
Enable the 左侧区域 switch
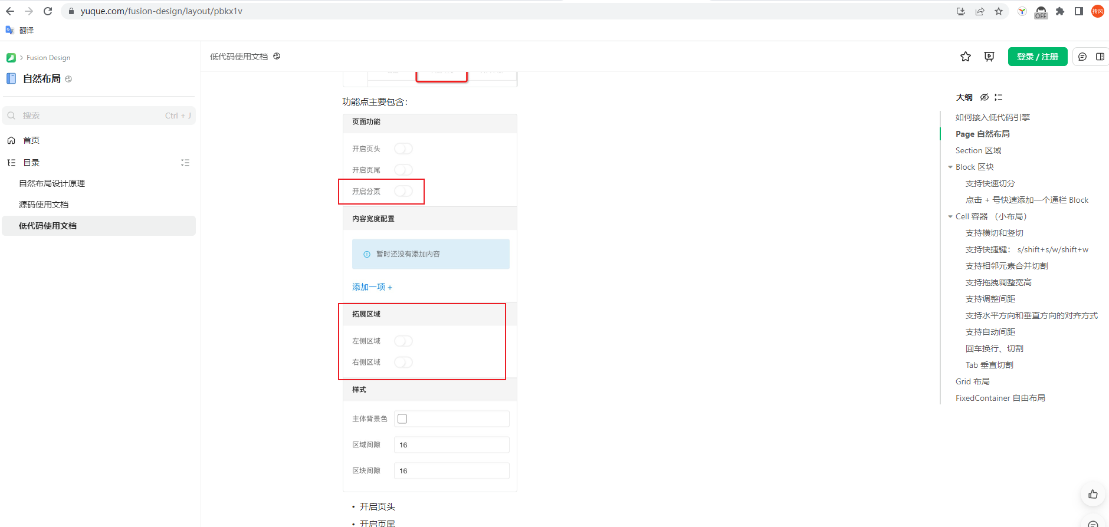[403, 341]
